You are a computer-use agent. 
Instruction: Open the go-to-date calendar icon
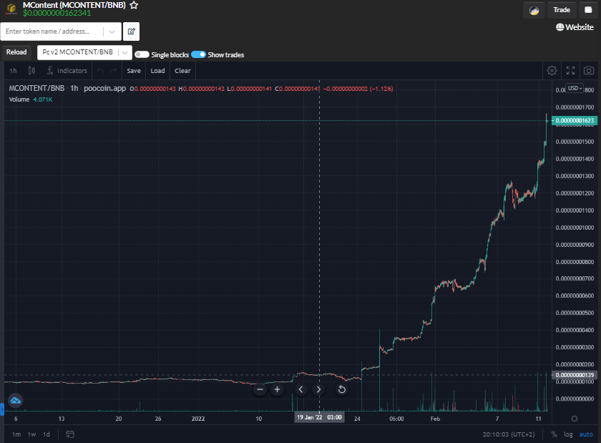click(x=70, y=434)
